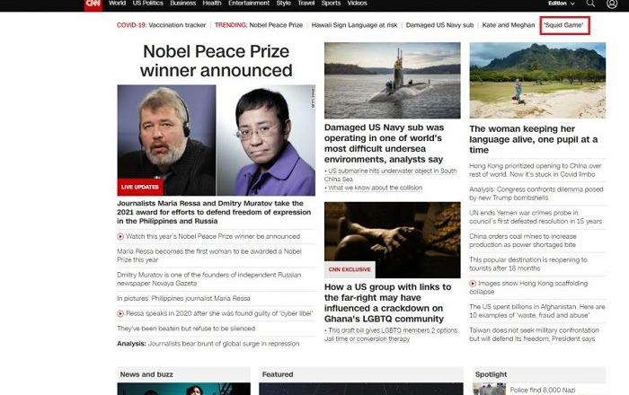Image resolution: width=629 pixels, height=395 pixels.
Task: Open the Damaged US Navy sub headline
Action: (x=385, y=144)
